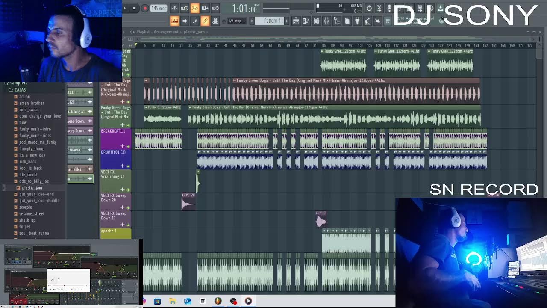The width and height of the screenshot is (547, 308).
Task: Open the plugin picker plug icon
Action: coord(357,21)
